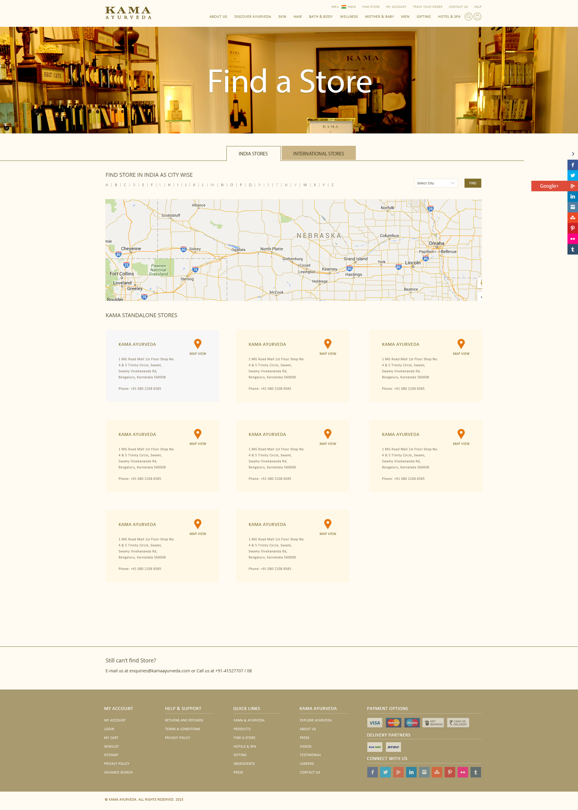Open Help link in top header
578x810 pixels.
[x=478, y=7]
